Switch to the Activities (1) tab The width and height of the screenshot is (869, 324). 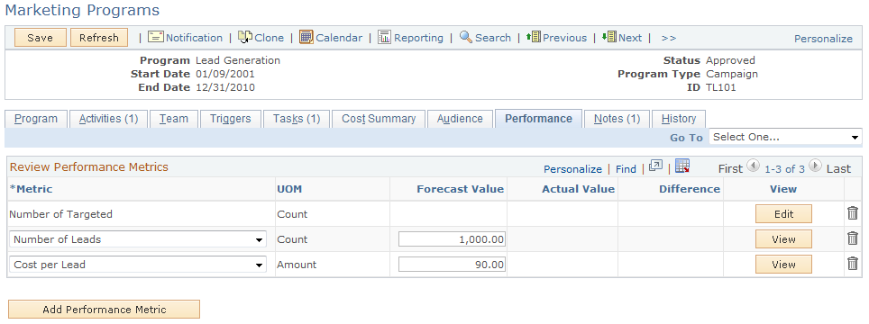coord(108,119)
